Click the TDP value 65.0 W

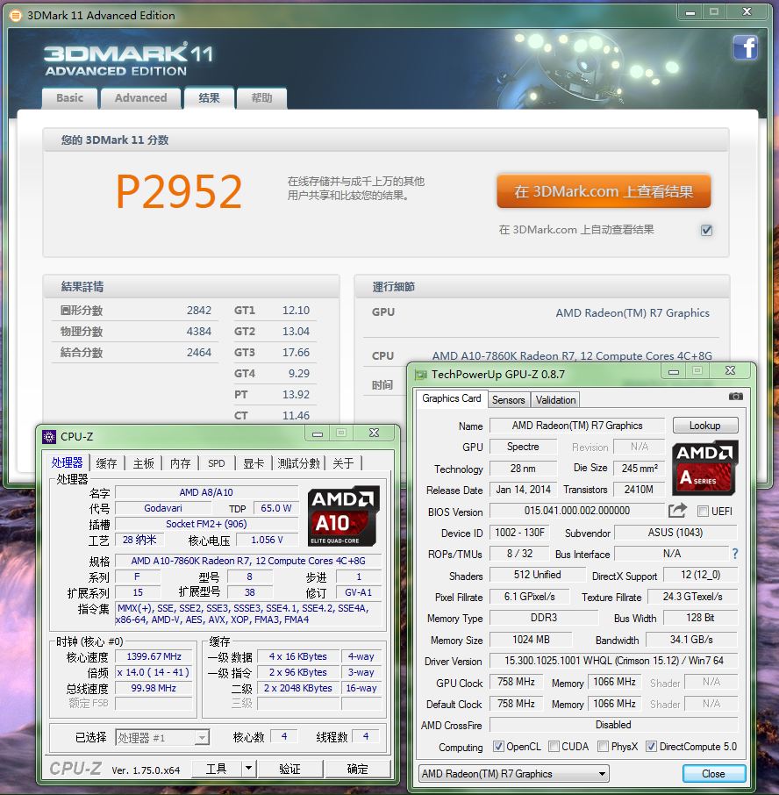click(275, 508)
